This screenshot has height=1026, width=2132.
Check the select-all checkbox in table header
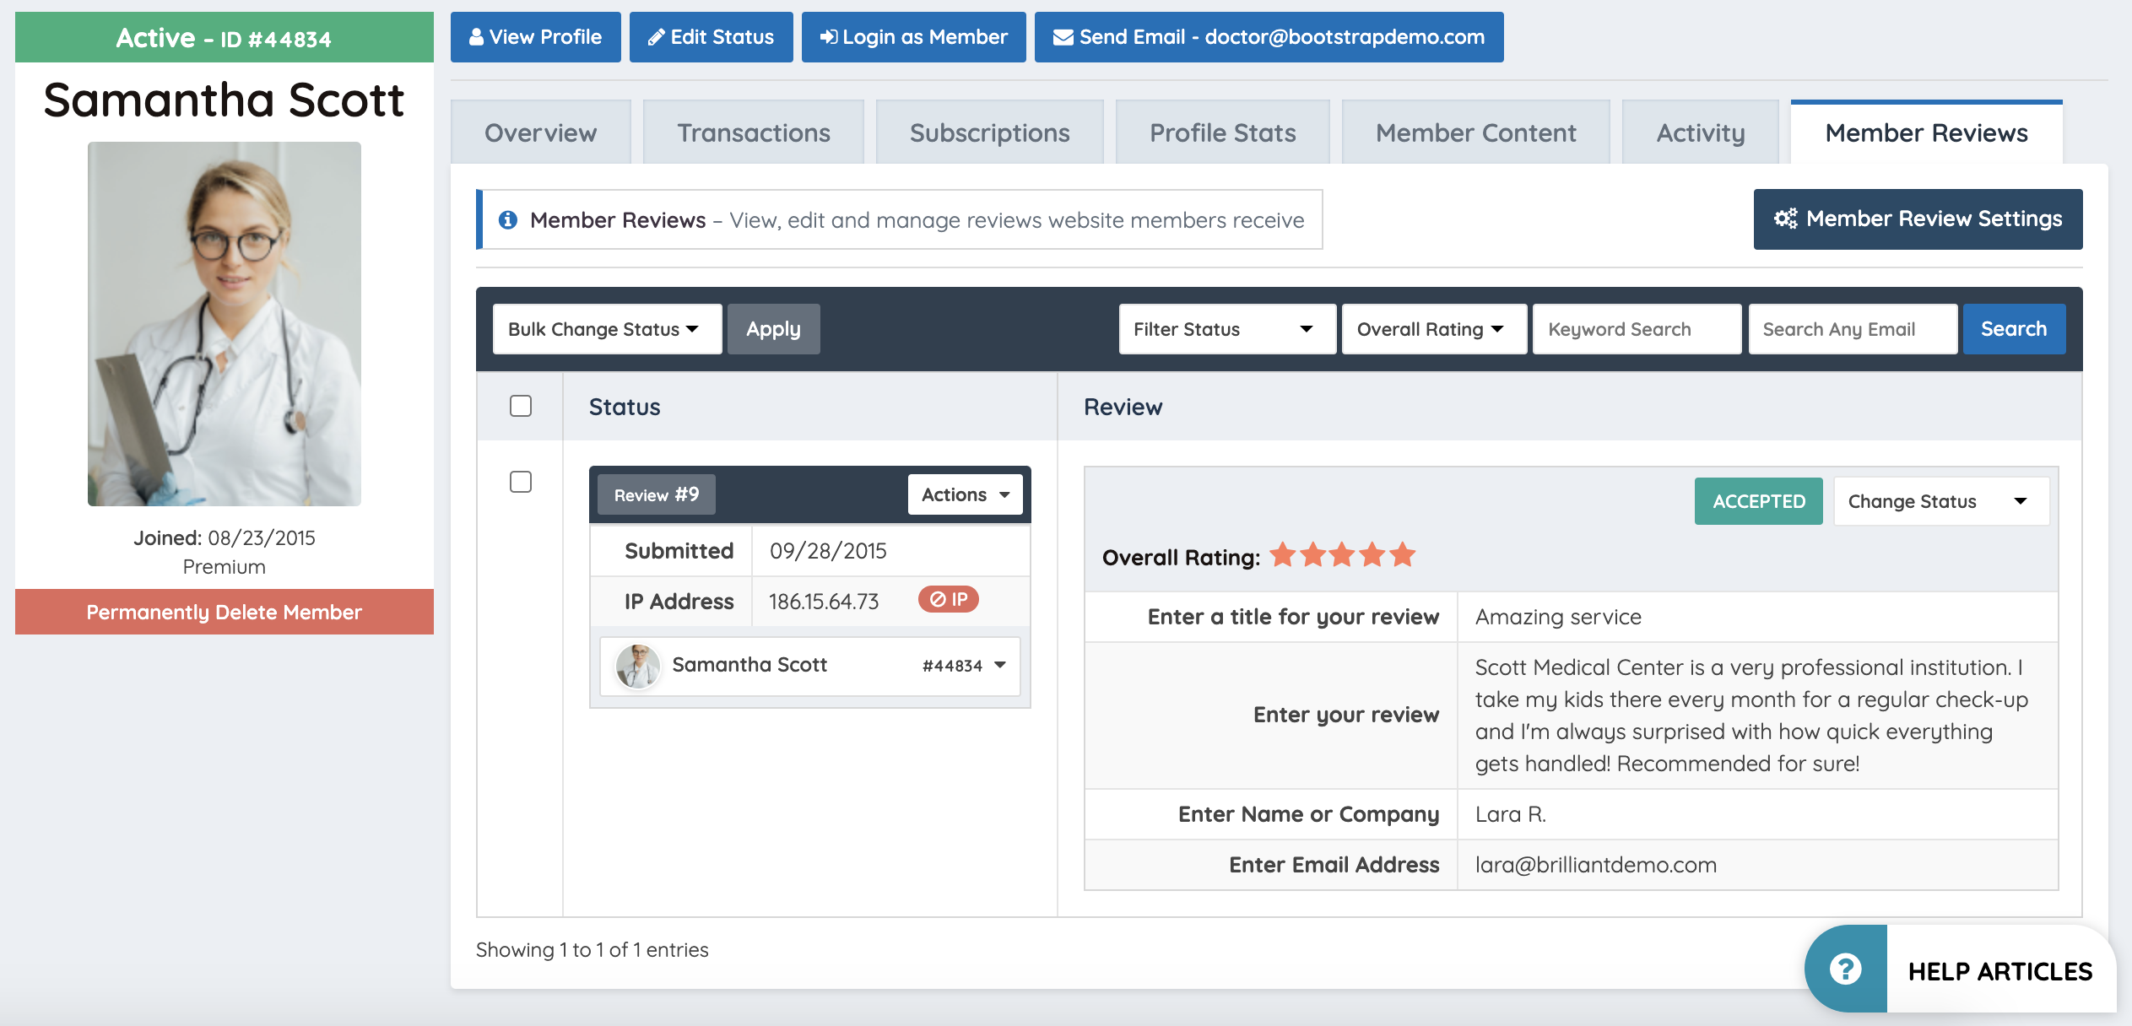pos(521,407)
